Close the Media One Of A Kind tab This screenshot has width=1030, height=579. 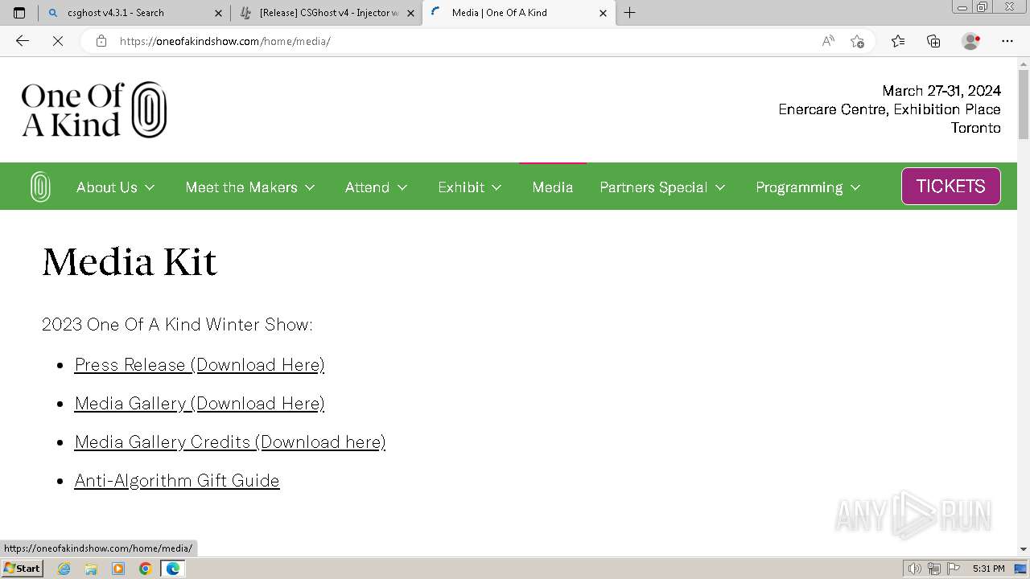coord(603,13)
